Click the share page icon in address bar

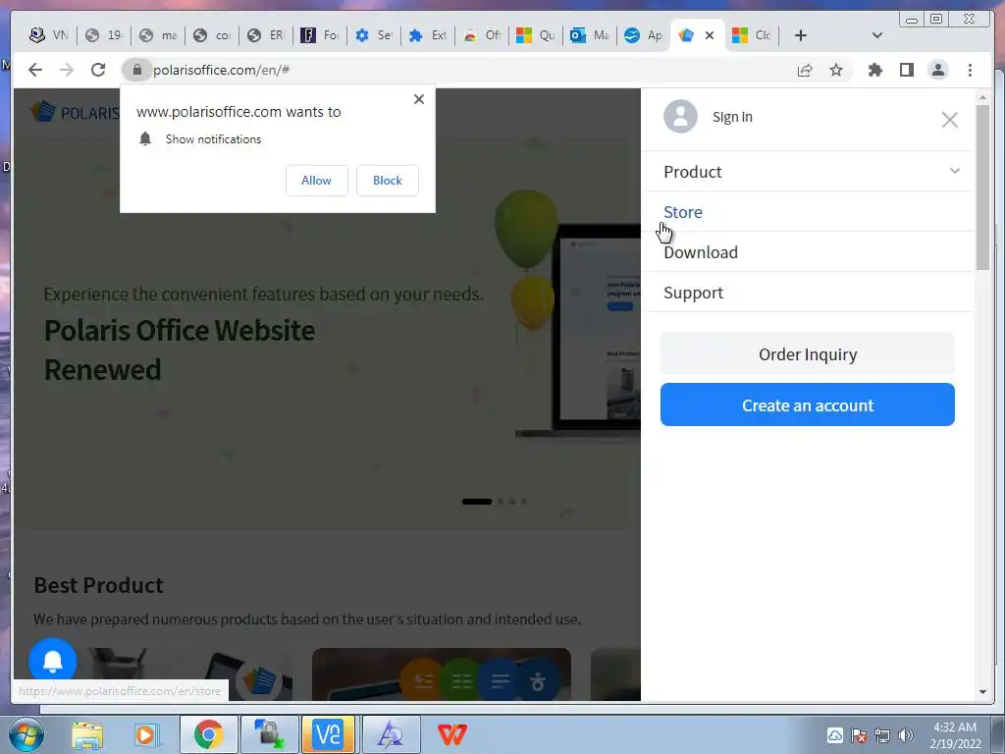(x=805, y=70)
